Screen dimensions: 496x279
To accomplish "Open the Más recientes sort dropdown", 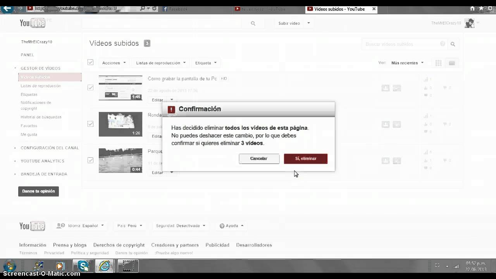I will pyautogui.click(x=407, y=63).
